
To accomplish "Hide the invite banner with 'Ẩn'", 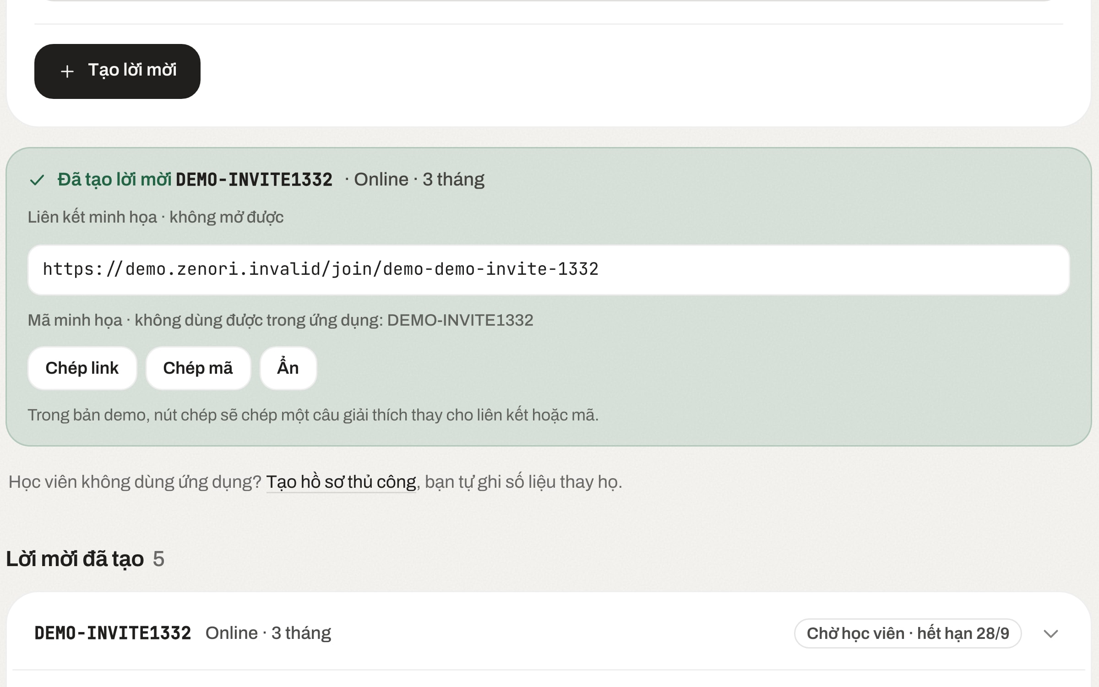I will pos(288,368).
